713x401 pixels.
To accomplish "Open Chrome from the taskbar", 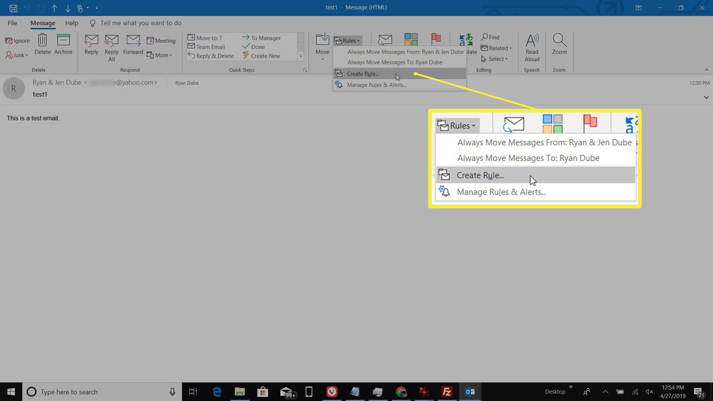I will (x=401, y=392).
